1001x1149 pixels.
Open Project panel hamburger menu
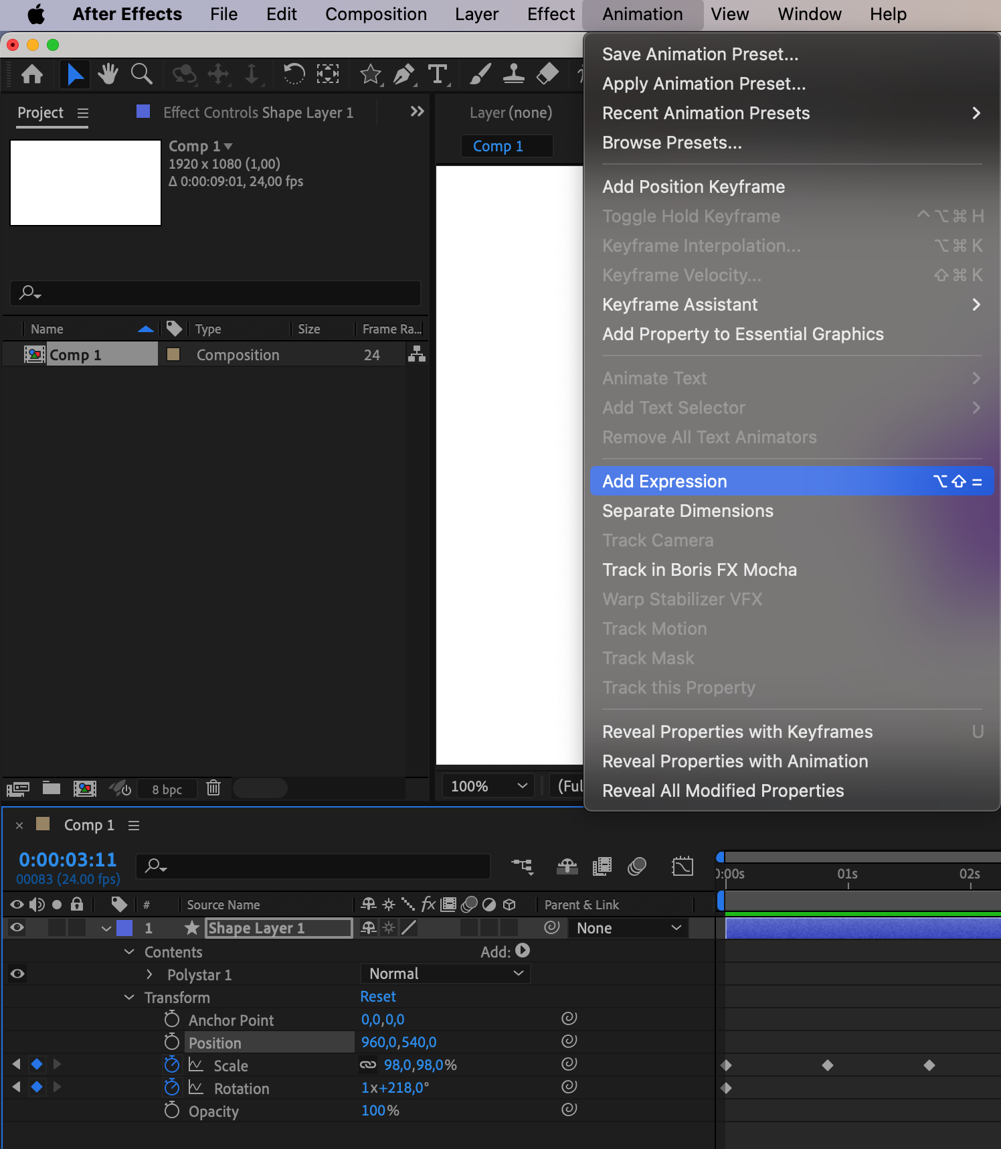tap(83, 113)
